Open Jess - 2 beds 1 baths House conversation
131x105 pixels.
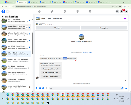[16, 47]
